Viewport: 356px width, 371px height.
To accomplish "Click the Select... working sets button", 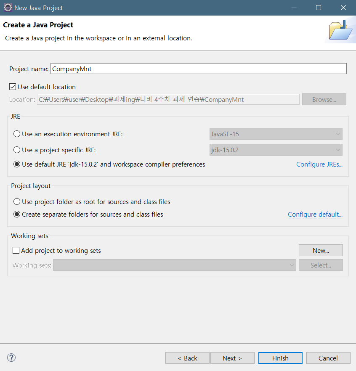I will (x=321, y=265).
